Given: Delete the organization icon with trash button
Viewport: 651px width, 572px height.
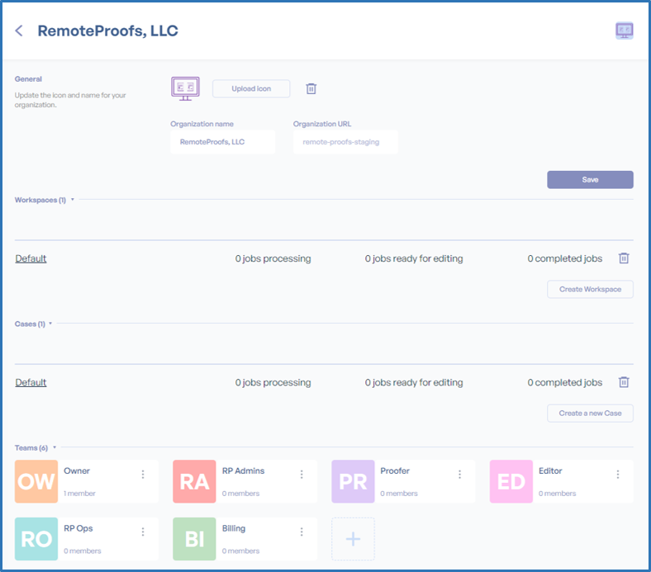Looking at the screenshot, I should pyautogui.click(x=311, y=88).
